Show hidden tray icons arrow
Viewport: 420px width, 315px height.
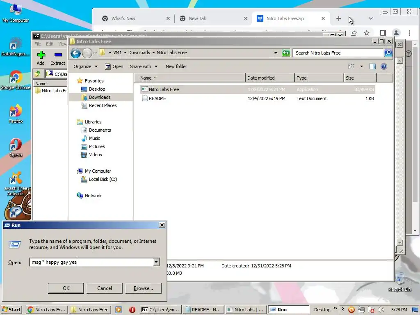(342, 309)
